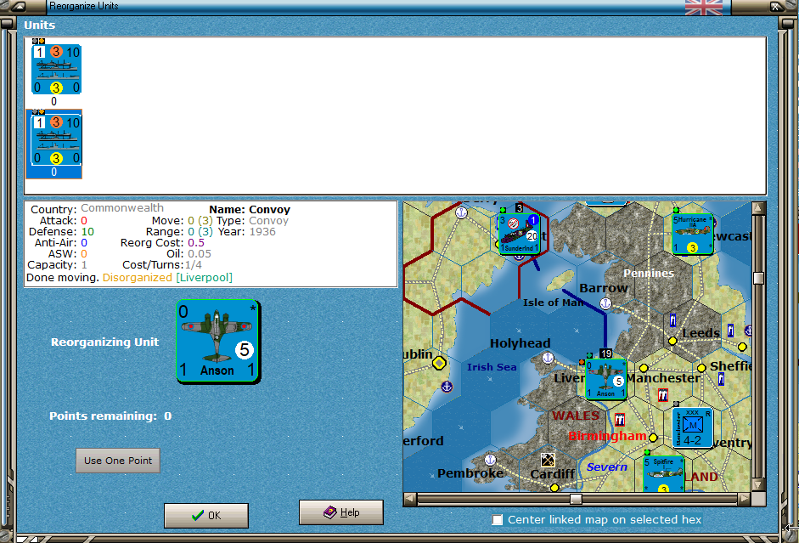
Task: Click the Spitfire counter on map
Action: pos(663,474)
